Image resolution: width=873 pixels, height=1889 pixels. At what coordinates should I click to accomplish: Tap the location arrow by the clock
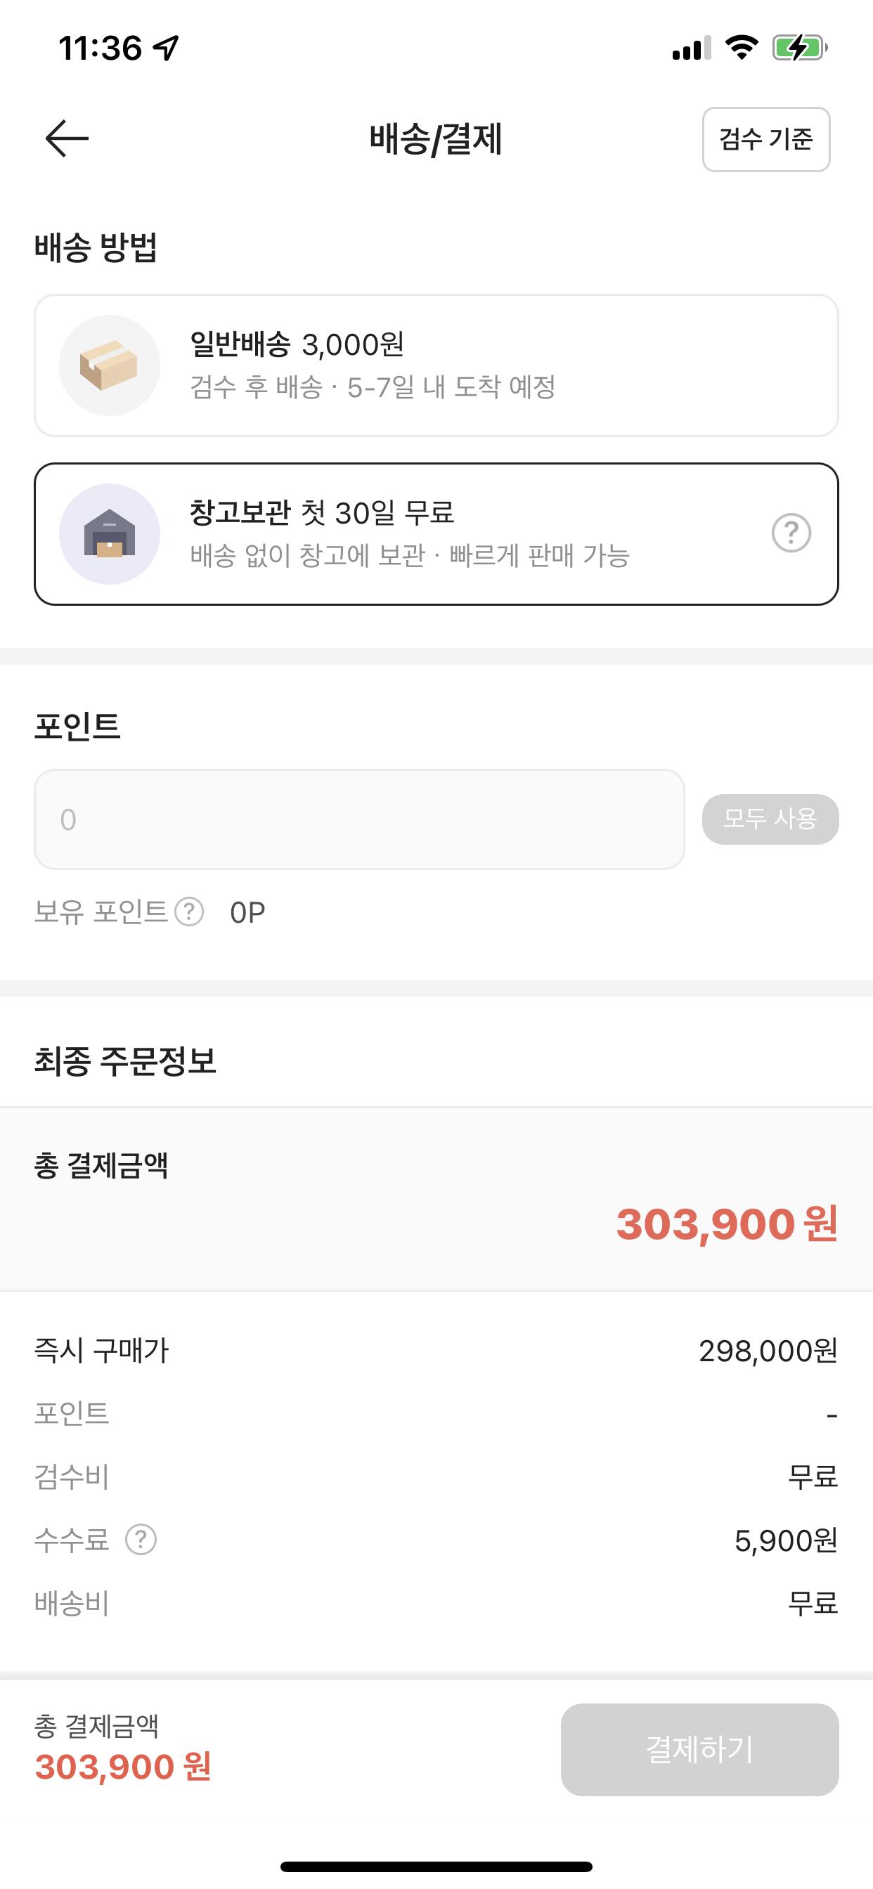tap(167, 48)
